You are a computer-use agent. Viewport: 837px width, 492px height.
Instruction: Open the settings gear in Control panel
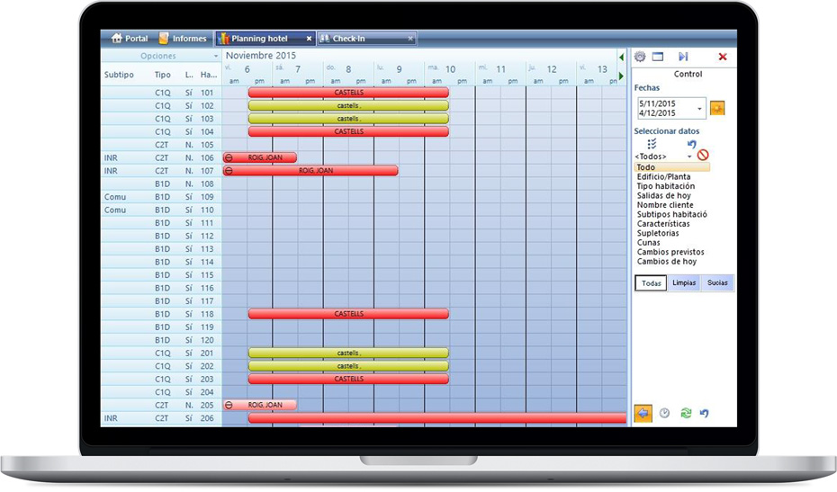click(640, 57)
